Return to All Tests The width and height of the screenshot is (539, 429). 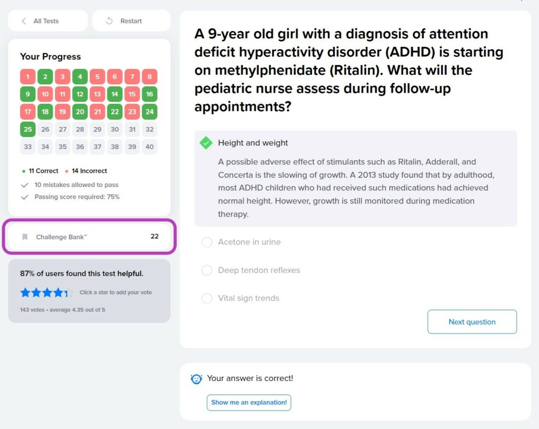pos(47,20)
